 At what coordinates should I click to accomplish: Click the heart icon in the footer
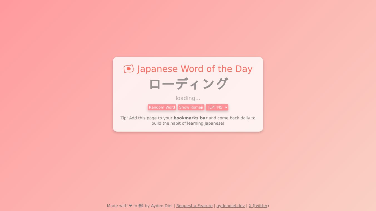click(x=130, y=206)
